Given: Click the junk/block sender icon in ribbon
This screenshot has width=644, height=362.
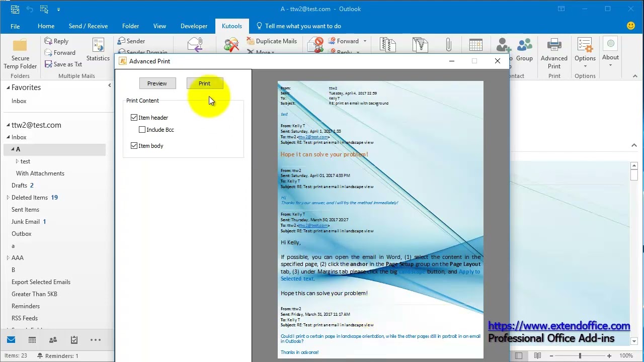Looking at the screenshot, I should pos(316,45).
